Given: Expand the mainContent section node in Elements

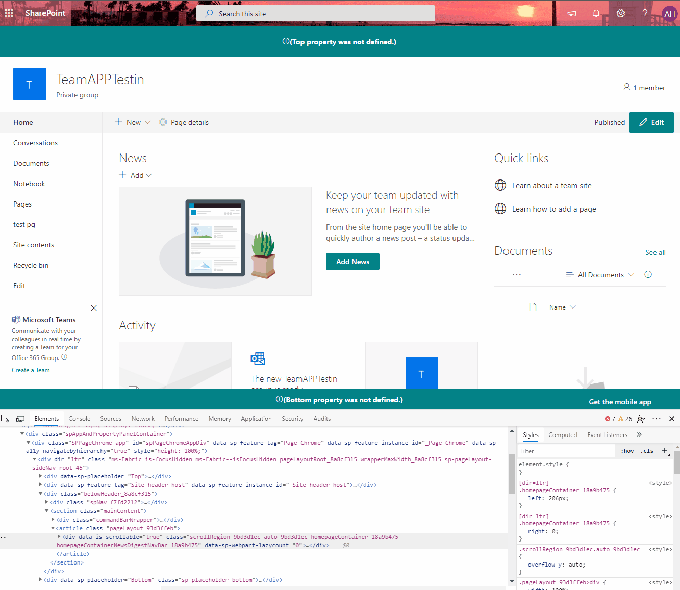Looking at the screenshot, I should coord(47,510).
